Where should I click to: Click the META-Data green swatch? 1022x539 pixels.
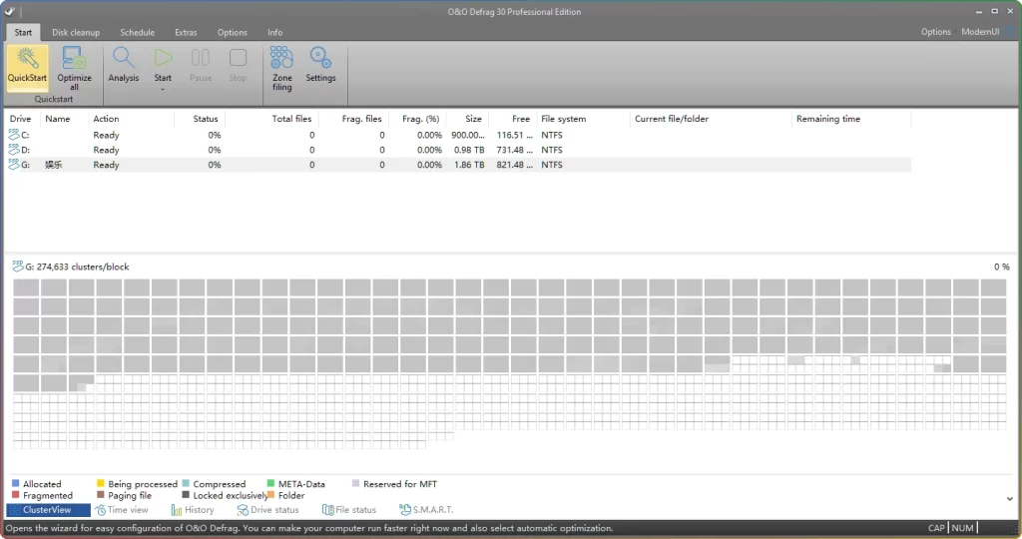pyautogui.click(x=270, y=483)
